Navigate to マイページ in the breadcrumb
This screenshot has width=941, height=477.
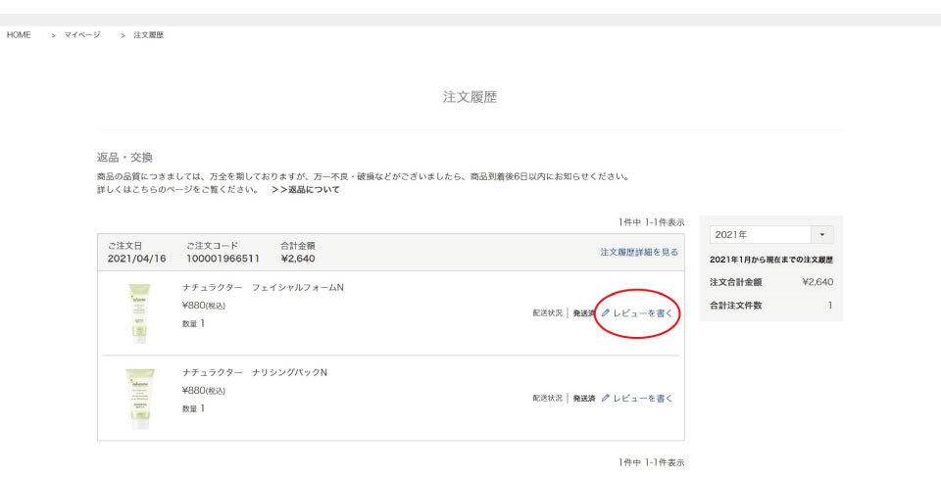pyautogui.click(x=82, y=35)
